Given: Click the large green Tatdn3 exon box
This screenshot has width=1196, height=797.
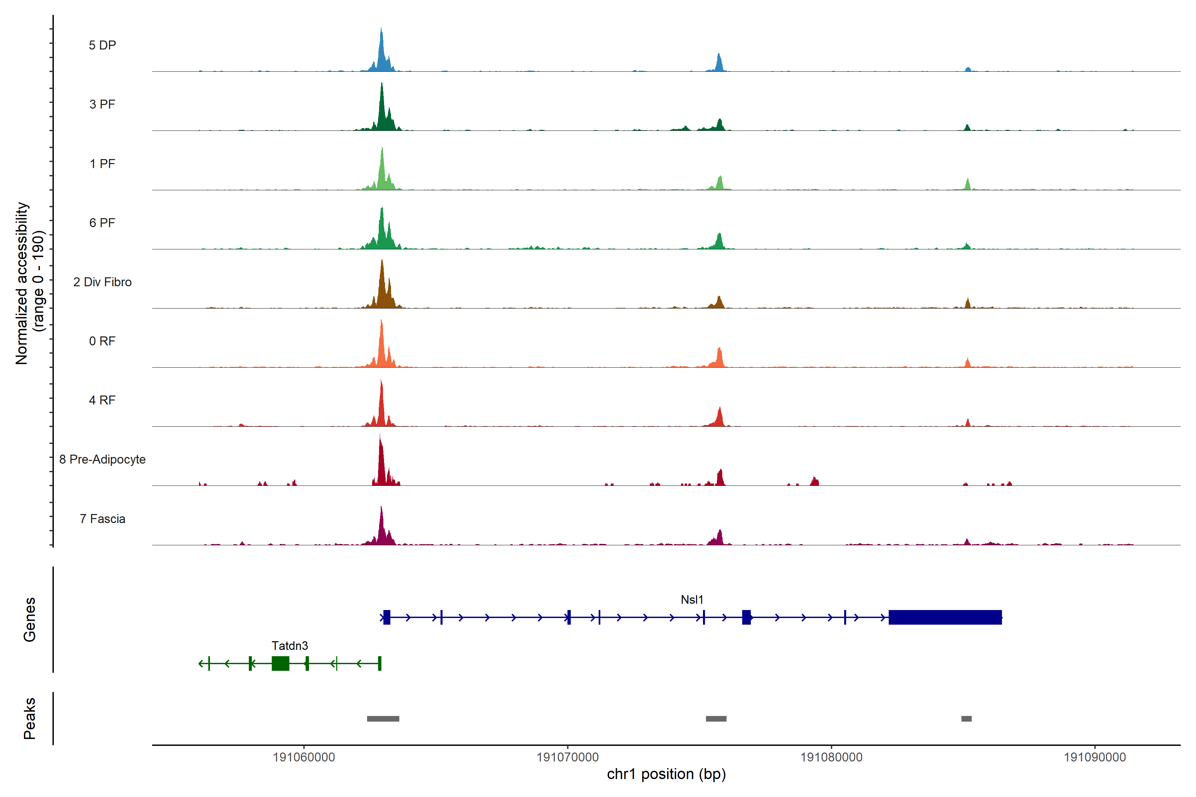Looking at the screenshot, I should pos(280,663).
